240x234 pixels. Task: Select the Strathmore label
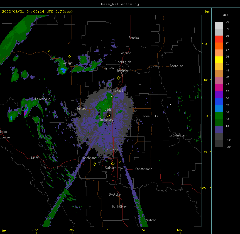pyautogui.click(x=144, y=169)
